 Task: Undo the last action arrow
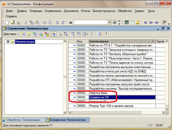(57, 22)
